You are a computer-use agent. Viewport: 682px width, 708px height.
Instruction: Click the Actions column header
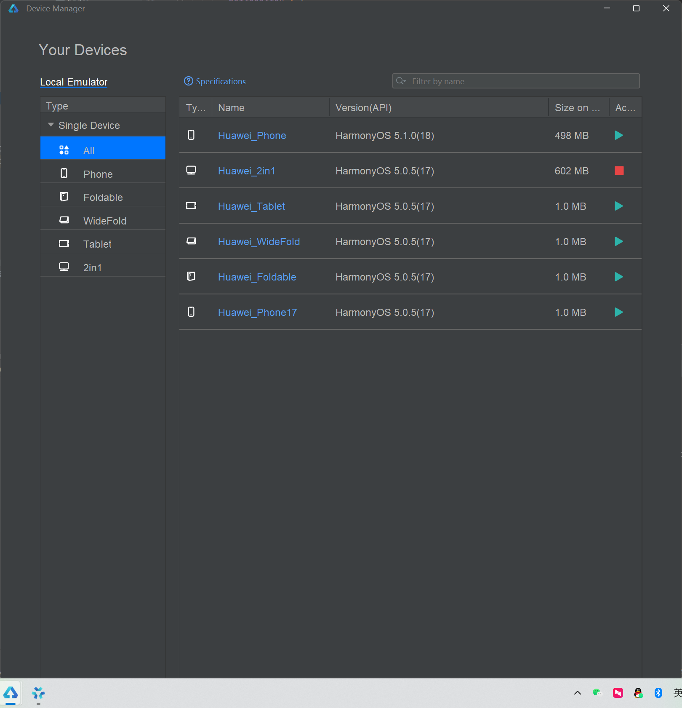[625, 108]
